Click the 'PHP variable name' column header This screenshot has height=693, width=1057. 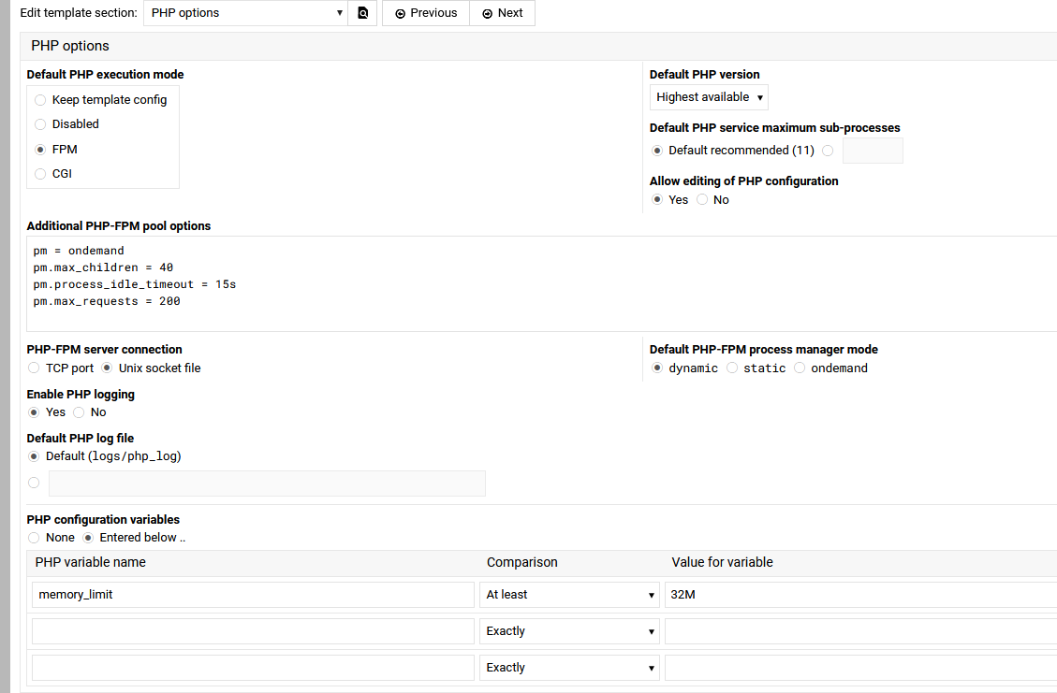click(90, 562)
